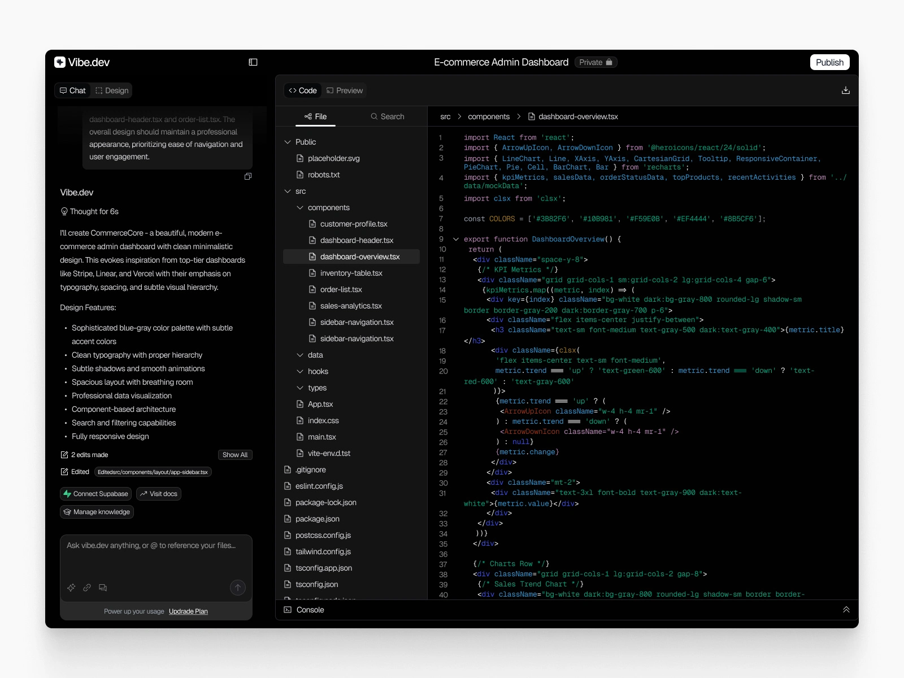Open the discussion icon in chat composer

(103, 588)
